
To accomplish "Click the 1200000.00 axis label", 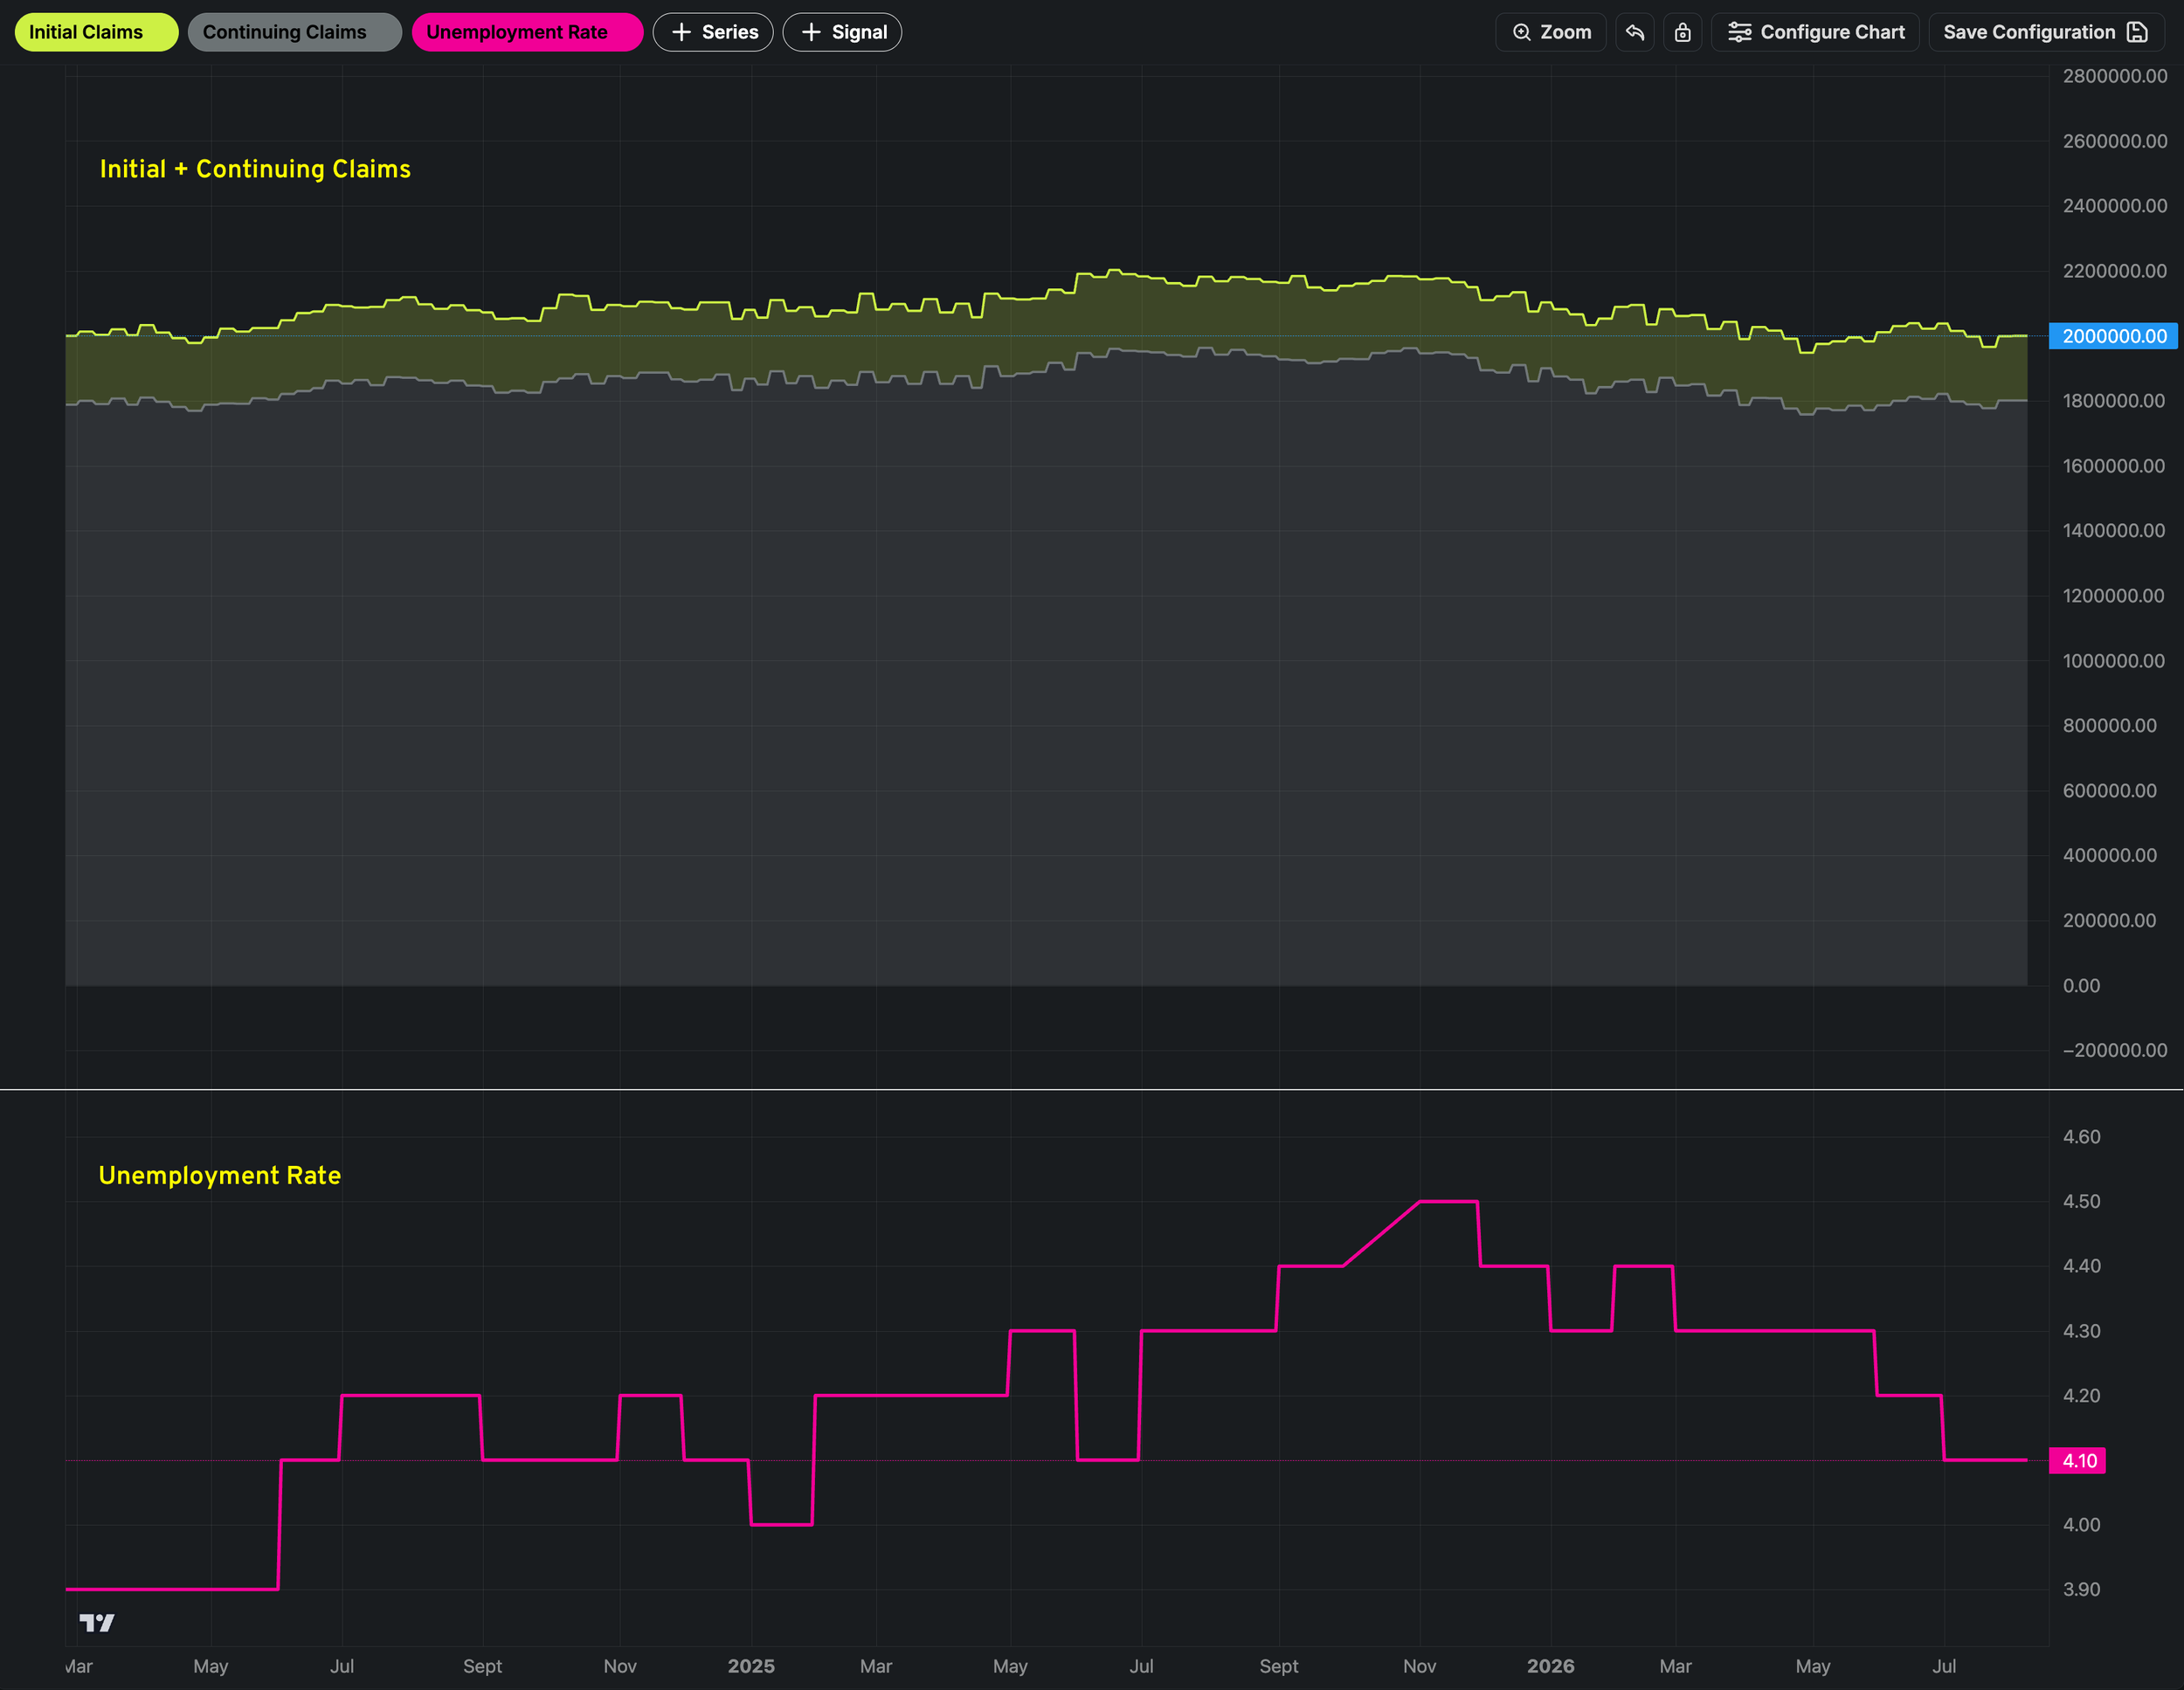I will pos(2114,596).
